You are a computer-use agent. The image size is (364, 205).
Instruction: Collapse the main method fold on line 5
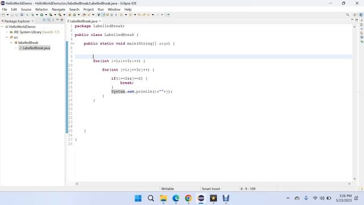click(x=73, y=43)
